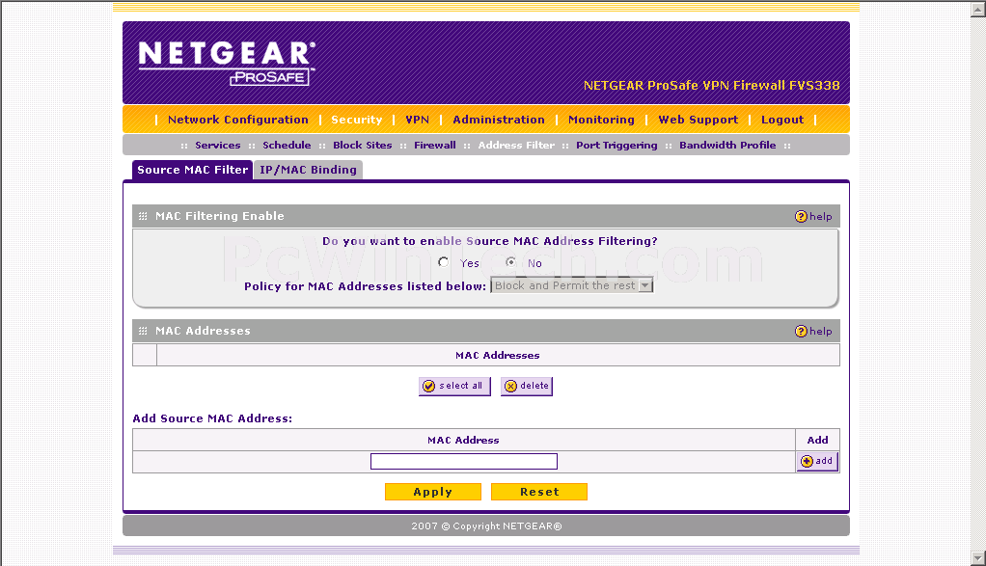Viewport: 986px width, 566px height.
Task: Click the MAC Addresses table column header
Action: click(498, 356)
